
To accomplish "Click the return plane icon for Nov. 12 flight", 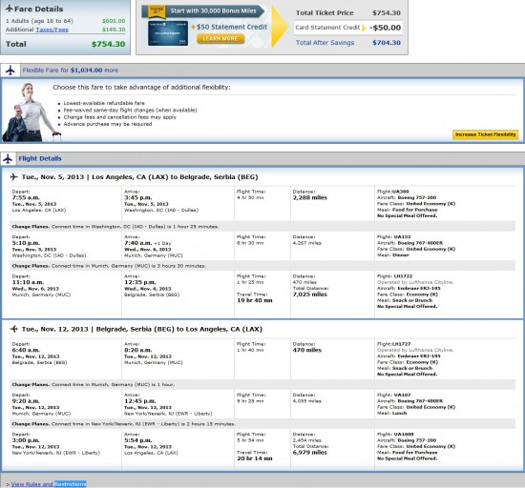I will [x=13, y=329].
